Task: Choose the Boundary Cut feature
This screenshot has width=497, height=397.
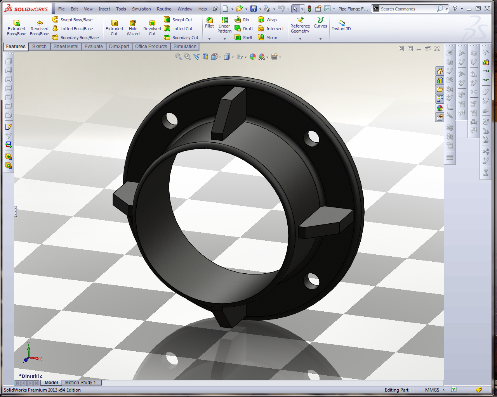Action: click(x=181, y=38)
